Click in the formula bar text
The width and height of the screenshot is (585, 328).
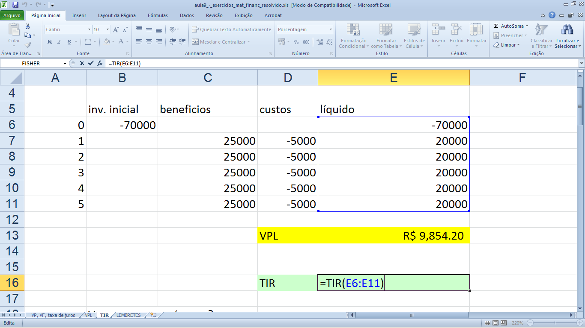pos(125,63)
